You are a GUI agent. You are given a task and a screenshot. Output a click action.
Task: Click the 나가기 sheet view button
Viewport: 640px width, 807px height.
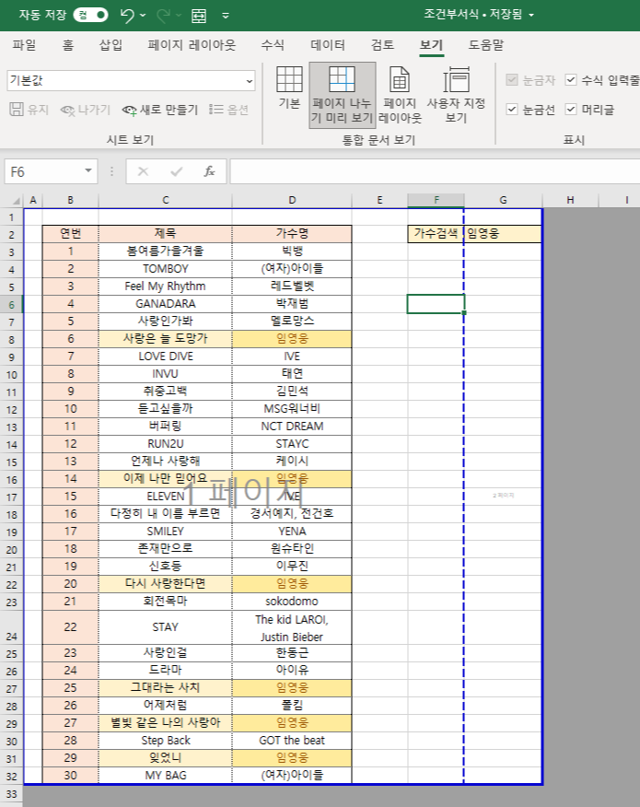point(86,110)
